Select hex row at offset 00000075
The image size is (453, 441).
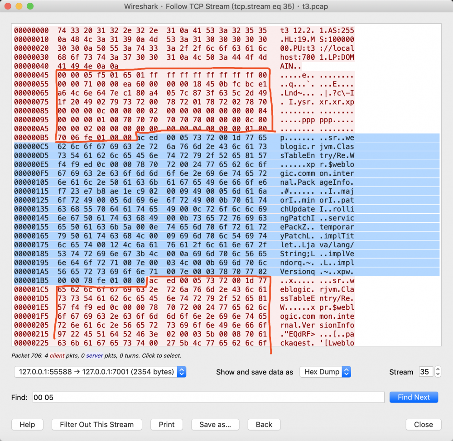click(184, 102)
